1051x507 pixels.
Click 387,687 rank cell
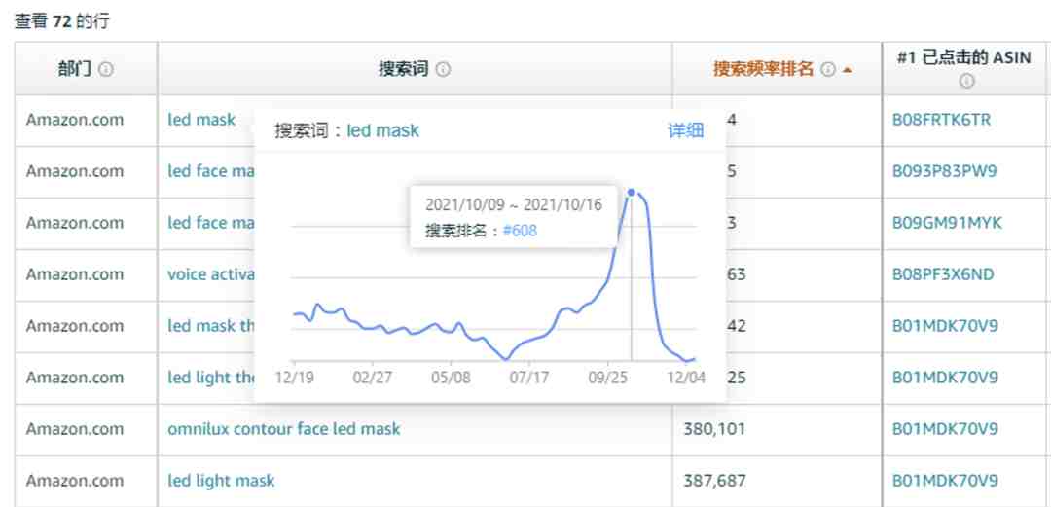point(714,480)
